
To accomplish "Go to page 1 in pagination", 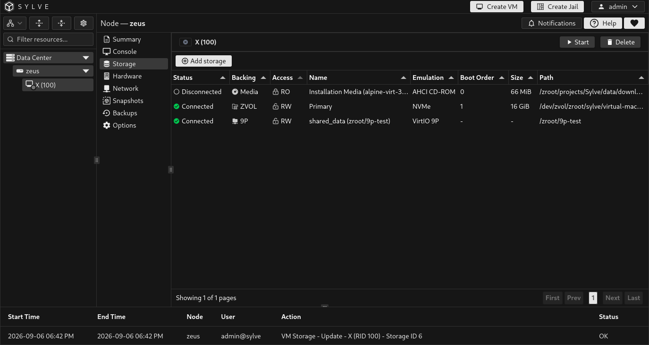I will click(593, 298).
